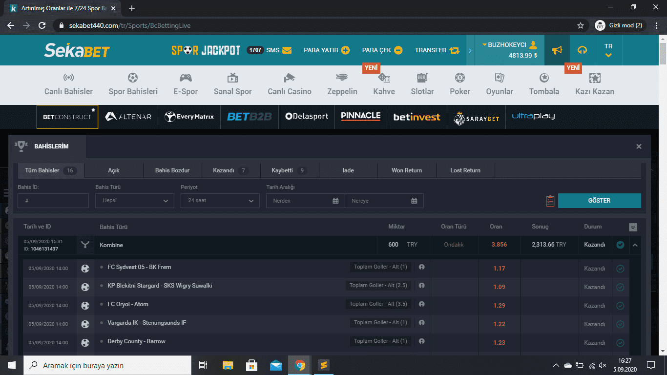Click the clipboard icon beside GÖSTER
Screen dimensions: 667x375
(550, 201)
